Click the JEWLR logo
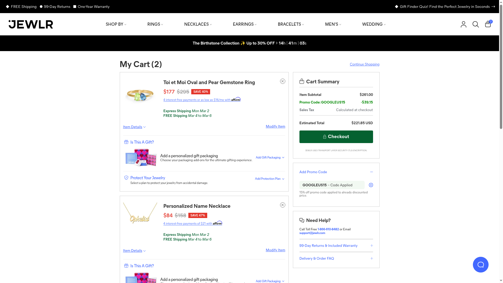 point(31,24)
